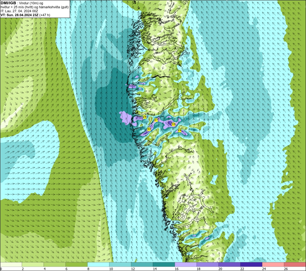The height and width of the screenshot is (271, 306).
Task: Click the '4' label on the legend scale
Action: pyautogui.click(x=45, y=269)
